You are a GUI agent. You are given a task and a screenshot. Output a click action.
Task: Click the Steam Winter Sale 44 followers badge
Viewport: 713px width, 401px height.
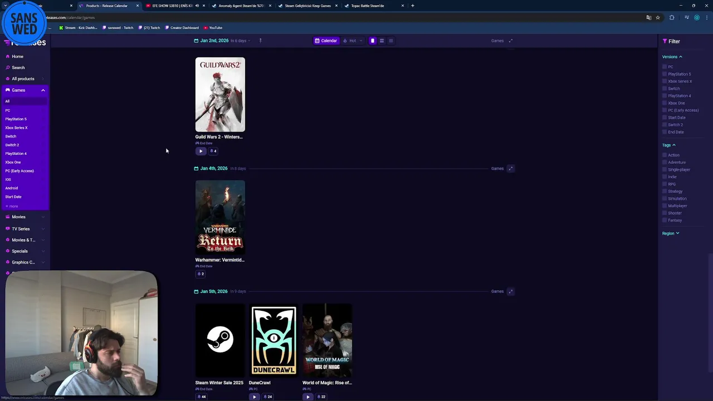pos(202,397)
